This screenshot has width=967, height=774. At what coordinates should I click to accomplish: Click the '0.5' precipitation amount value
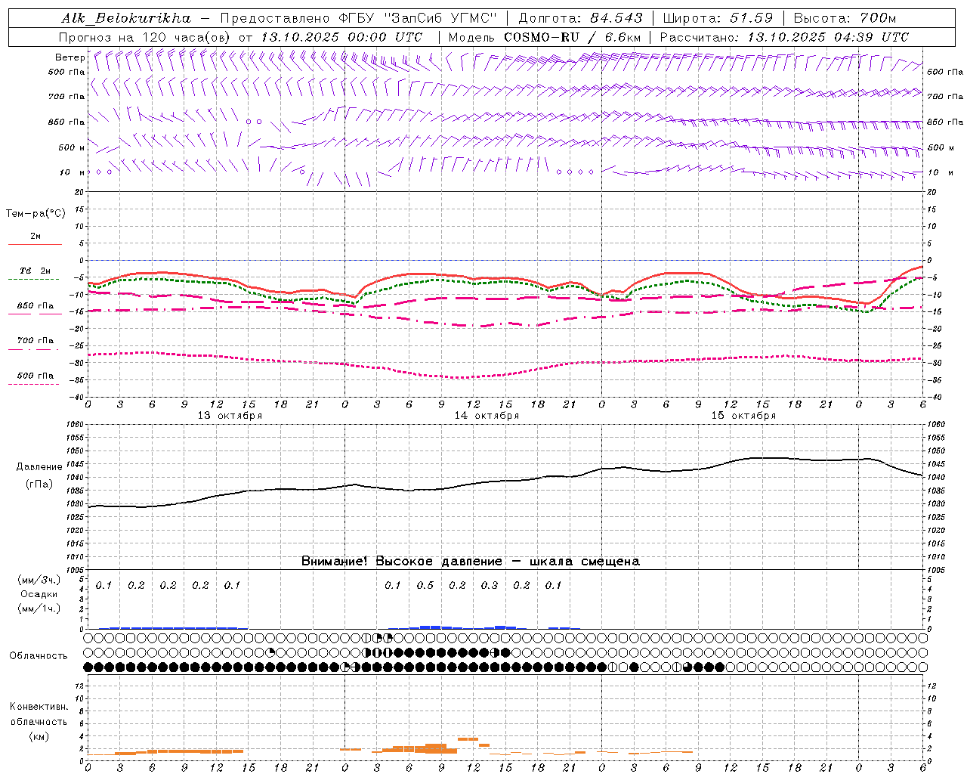point(425,585)
